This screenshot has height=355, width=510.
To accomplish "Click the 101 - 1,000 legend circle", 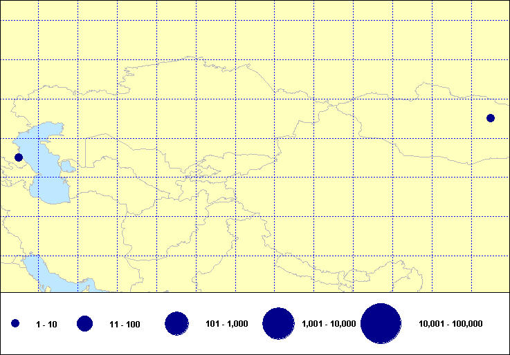I will 177,323.
